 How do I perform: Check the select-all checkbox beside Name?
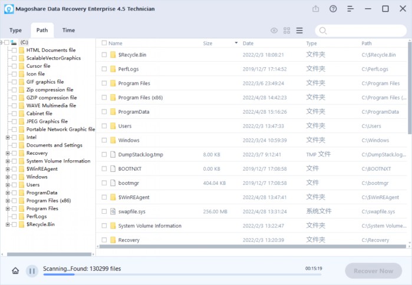point(104,43)
